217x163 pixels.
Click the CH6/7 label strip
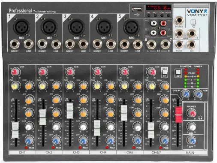(157, 152)
